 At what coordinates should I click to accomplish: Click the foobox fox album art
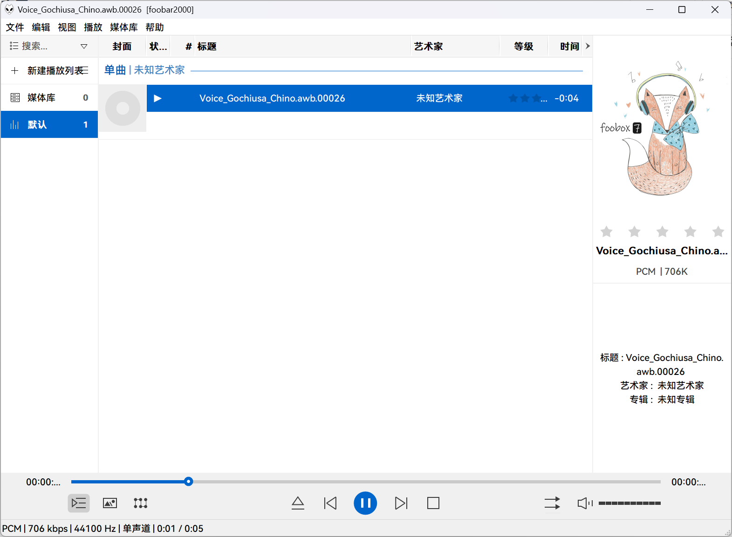point(662,128)
